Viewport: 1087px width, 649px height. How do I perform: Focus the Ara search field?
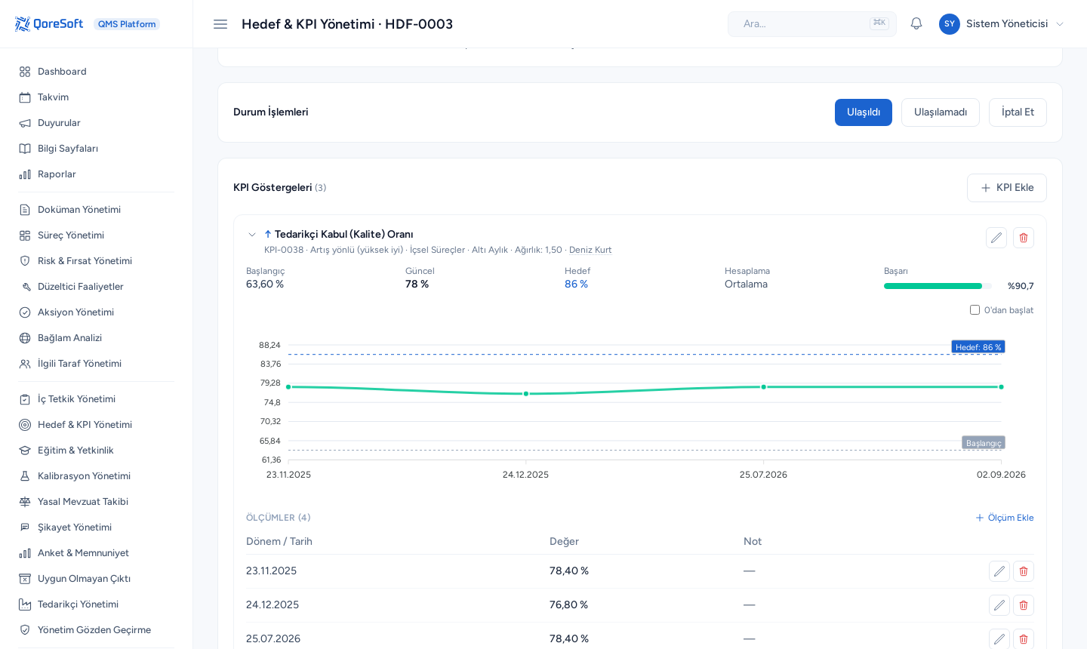point(812,24)
